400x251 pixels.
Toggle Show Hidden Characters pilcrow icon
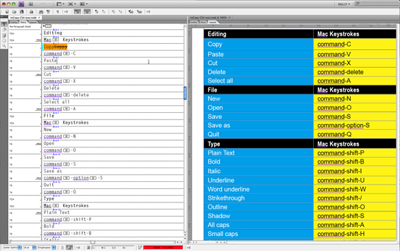tap(58, 12)
